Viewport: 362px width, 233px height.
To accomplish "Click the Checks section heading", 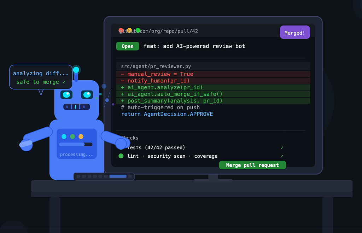I will [130, 138].
